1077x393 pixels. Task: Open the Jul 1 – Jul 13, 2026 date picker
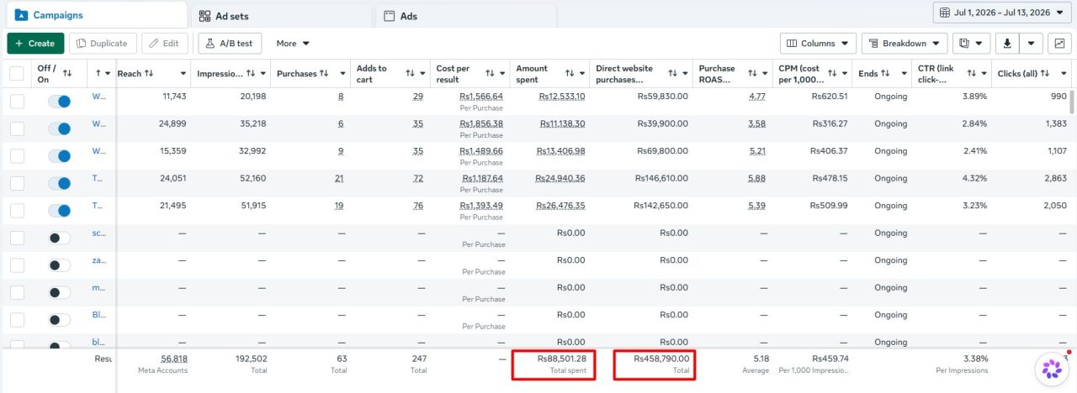click(1001, 13)
